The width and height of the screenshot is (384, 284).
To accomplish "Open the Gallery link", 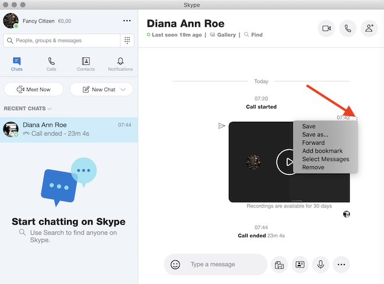I will click(223, 35).
